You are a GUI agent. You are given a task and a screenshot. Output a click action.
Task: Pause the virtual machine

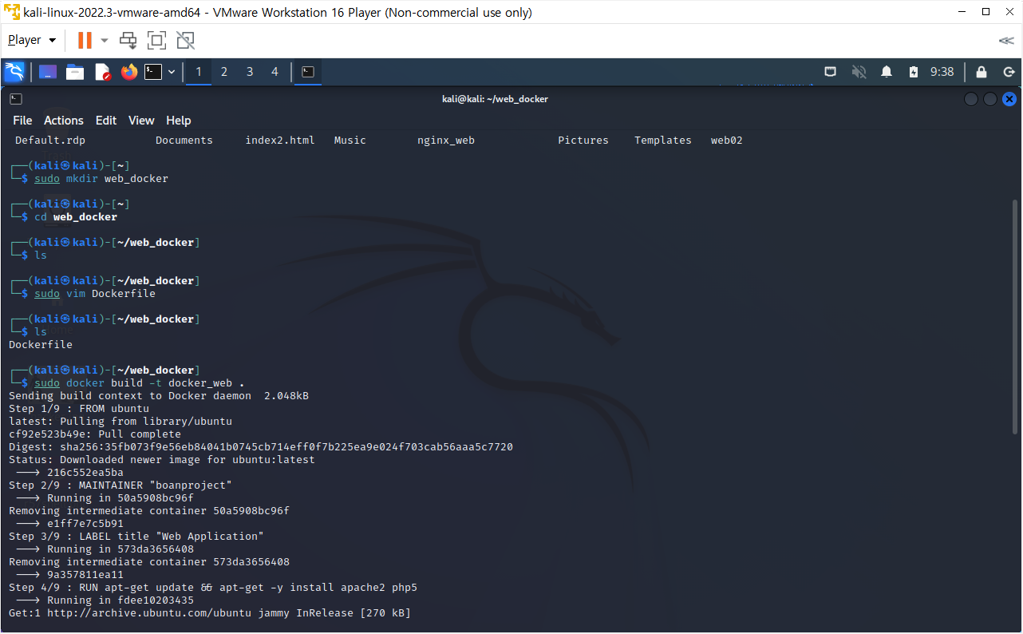pos(85,40)
